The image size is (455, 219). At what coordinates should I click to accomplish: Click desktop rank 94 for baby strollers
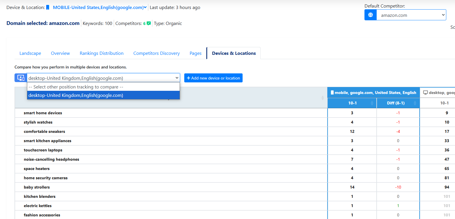(x=447, y=187)
